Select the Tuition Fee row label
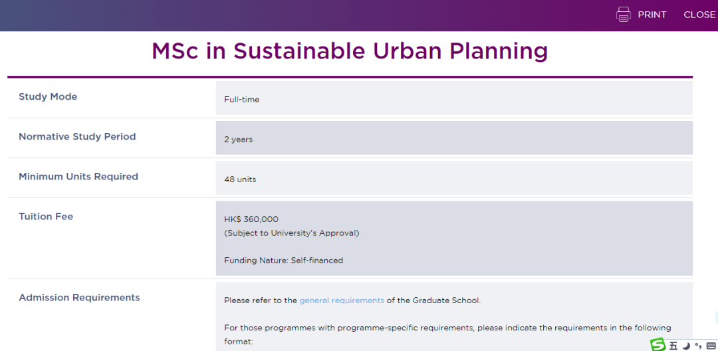Viewport: 718px width, 351px height. 46,217
